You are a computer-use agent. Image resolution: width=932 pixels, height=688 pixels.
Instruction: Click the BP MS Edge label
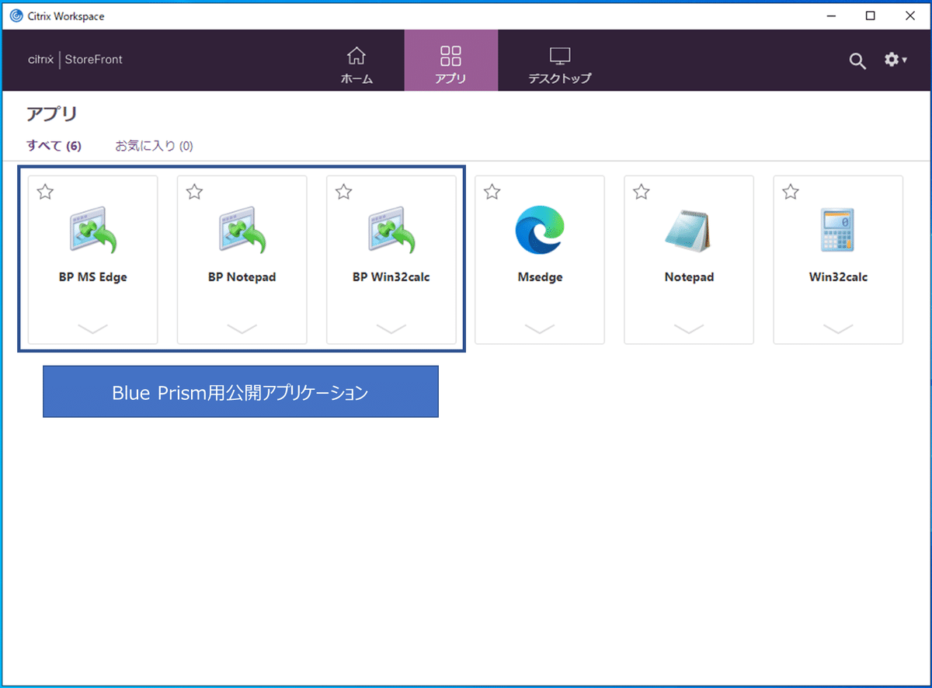point(93,277)
